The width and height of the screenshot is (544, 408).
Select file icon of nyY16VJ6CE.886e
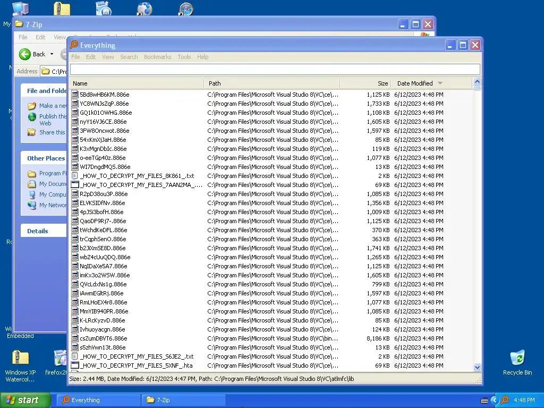74,122
